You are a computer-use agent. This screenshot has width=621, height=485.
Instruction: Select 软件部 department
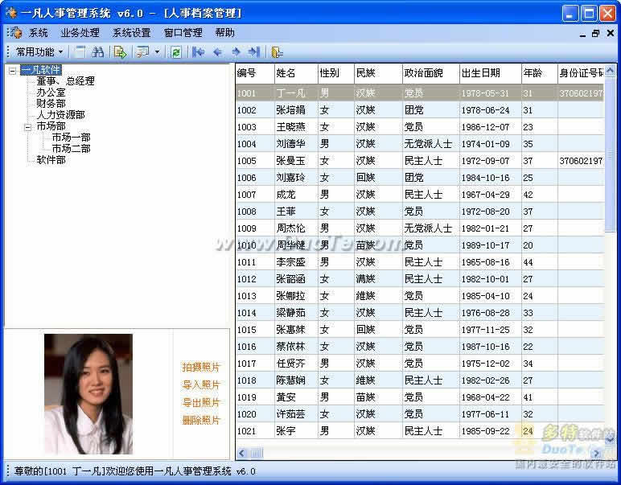[x=51, y=160]
